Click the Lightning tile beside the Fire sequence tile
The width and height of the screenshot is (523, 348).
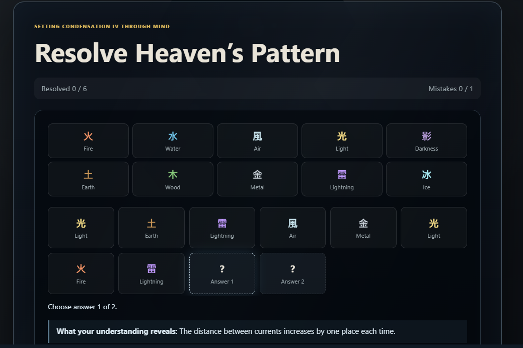152,273
